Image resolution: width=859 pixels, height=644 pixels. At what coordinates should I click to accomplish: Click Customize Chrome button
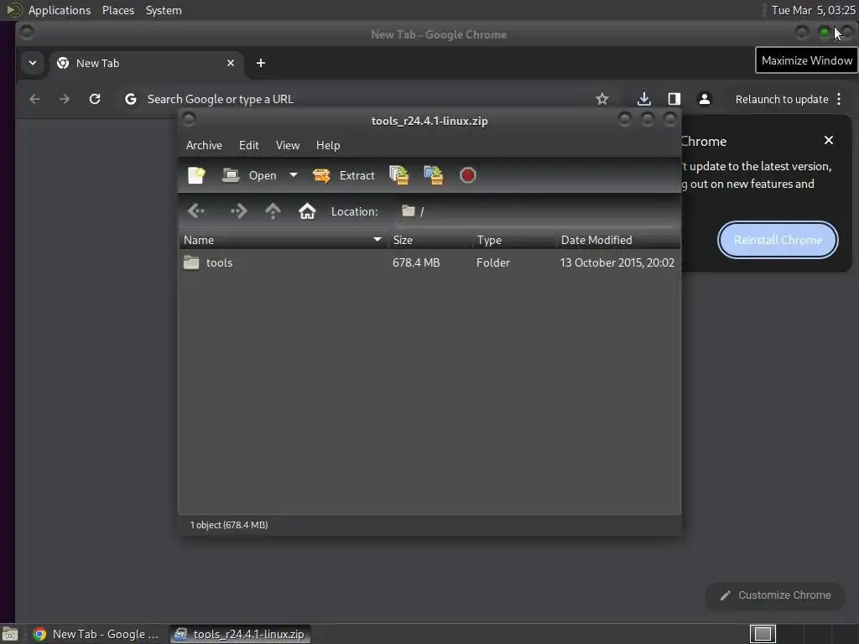[774, 595]
